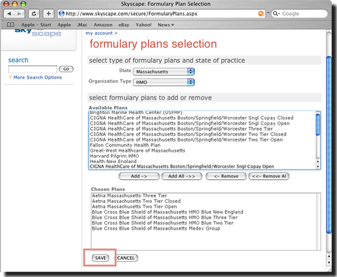Select CIGNA Worcester Two Tier Open plan
This screenshot has height=277, width=337.
(186, 140)
